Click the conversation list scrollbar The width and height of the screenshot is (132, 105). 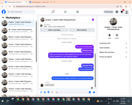(36, 42)
